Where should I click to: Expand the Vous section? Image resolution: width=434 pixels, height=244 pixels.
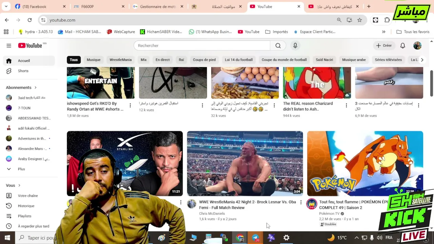tap(13, 185)
